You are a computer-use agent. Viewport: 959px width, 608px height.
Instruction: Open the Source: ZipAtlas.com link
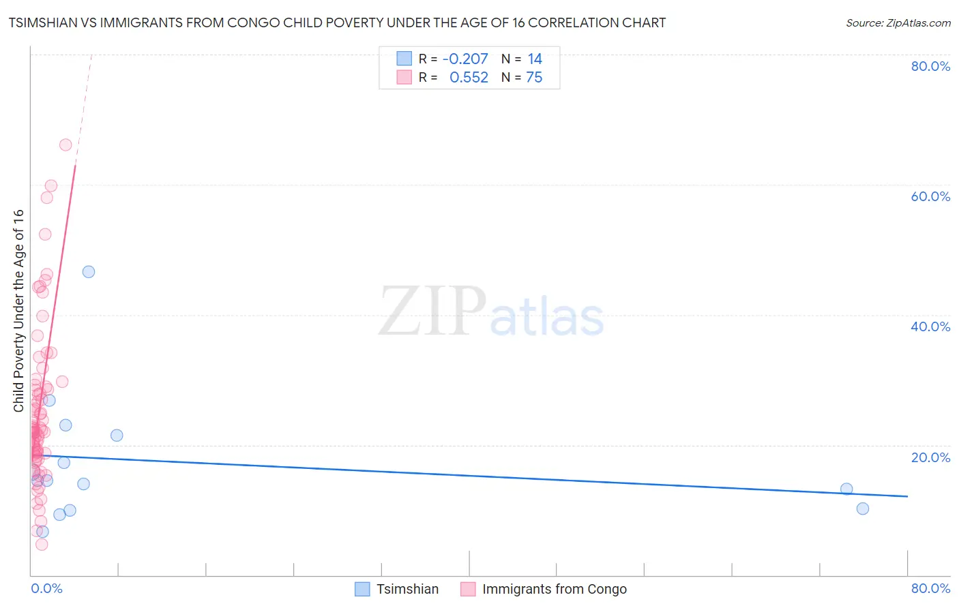click(898, 22)
